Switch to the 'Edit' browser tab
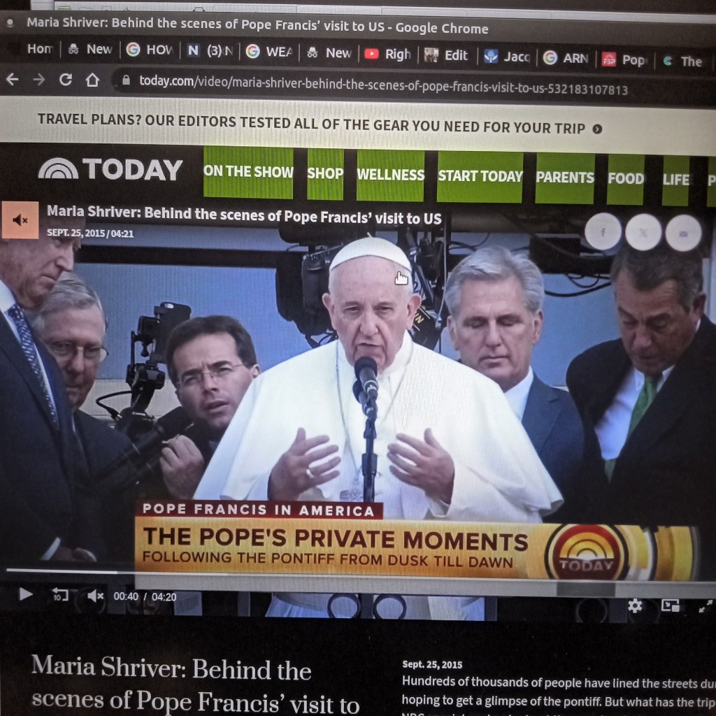The image size is (716, 716). click(447, 55)
